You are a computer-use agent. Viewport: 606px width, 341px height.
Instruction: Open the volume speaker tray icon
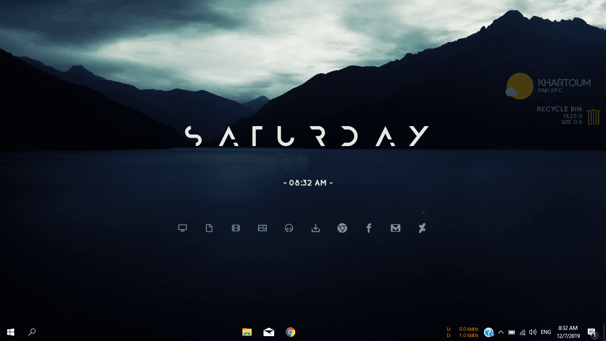(x=533, y=332)
